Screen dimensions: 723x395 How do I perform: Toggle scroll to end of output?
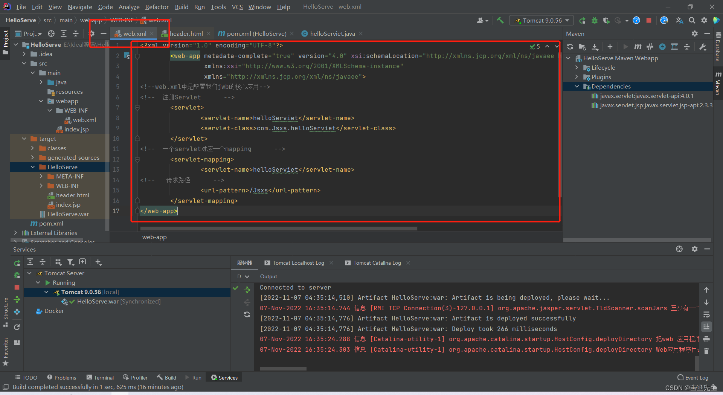coord(706,326)
